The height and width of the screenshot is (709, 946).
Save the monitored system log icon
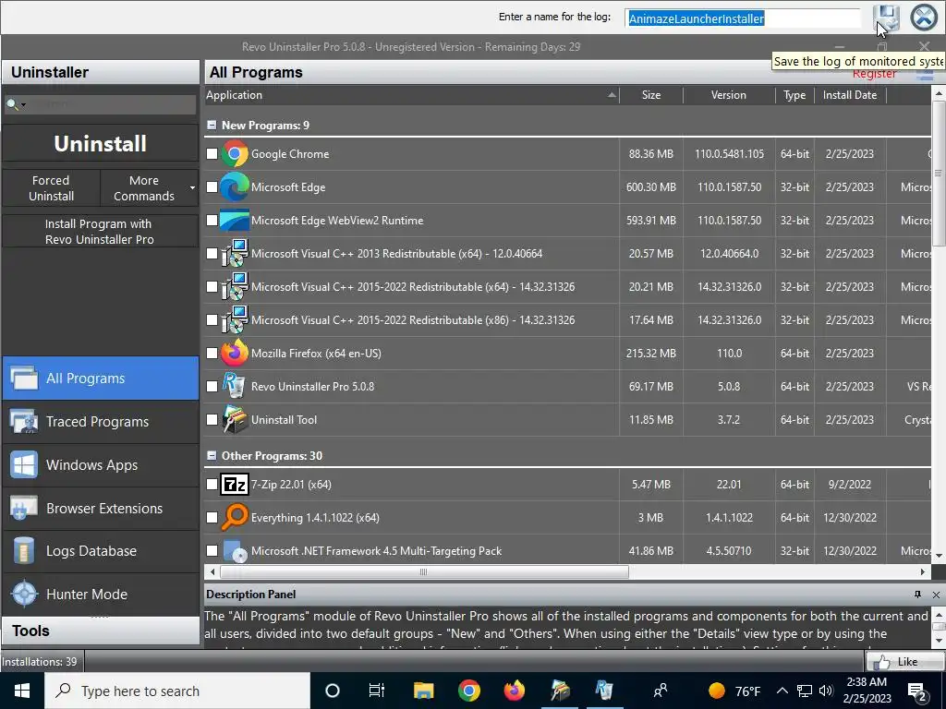(886, 18)
